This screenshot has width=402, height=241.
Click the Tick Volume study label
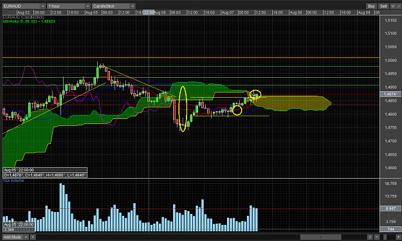click(14, 181)
